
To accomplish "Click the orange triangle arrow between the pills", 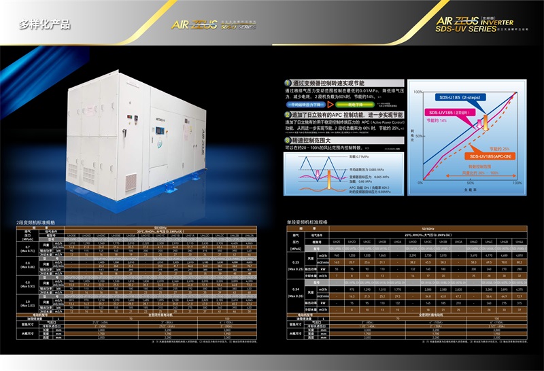I will click(x=330, y=105).
